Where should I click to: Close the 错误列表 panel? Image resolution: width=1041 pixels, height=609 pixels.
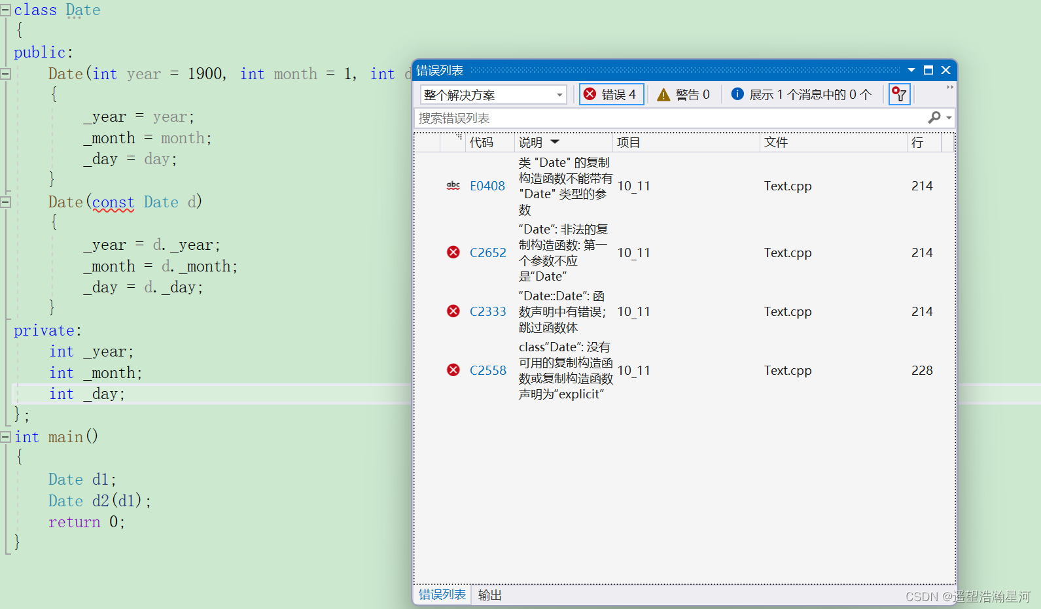pos(945,70)
